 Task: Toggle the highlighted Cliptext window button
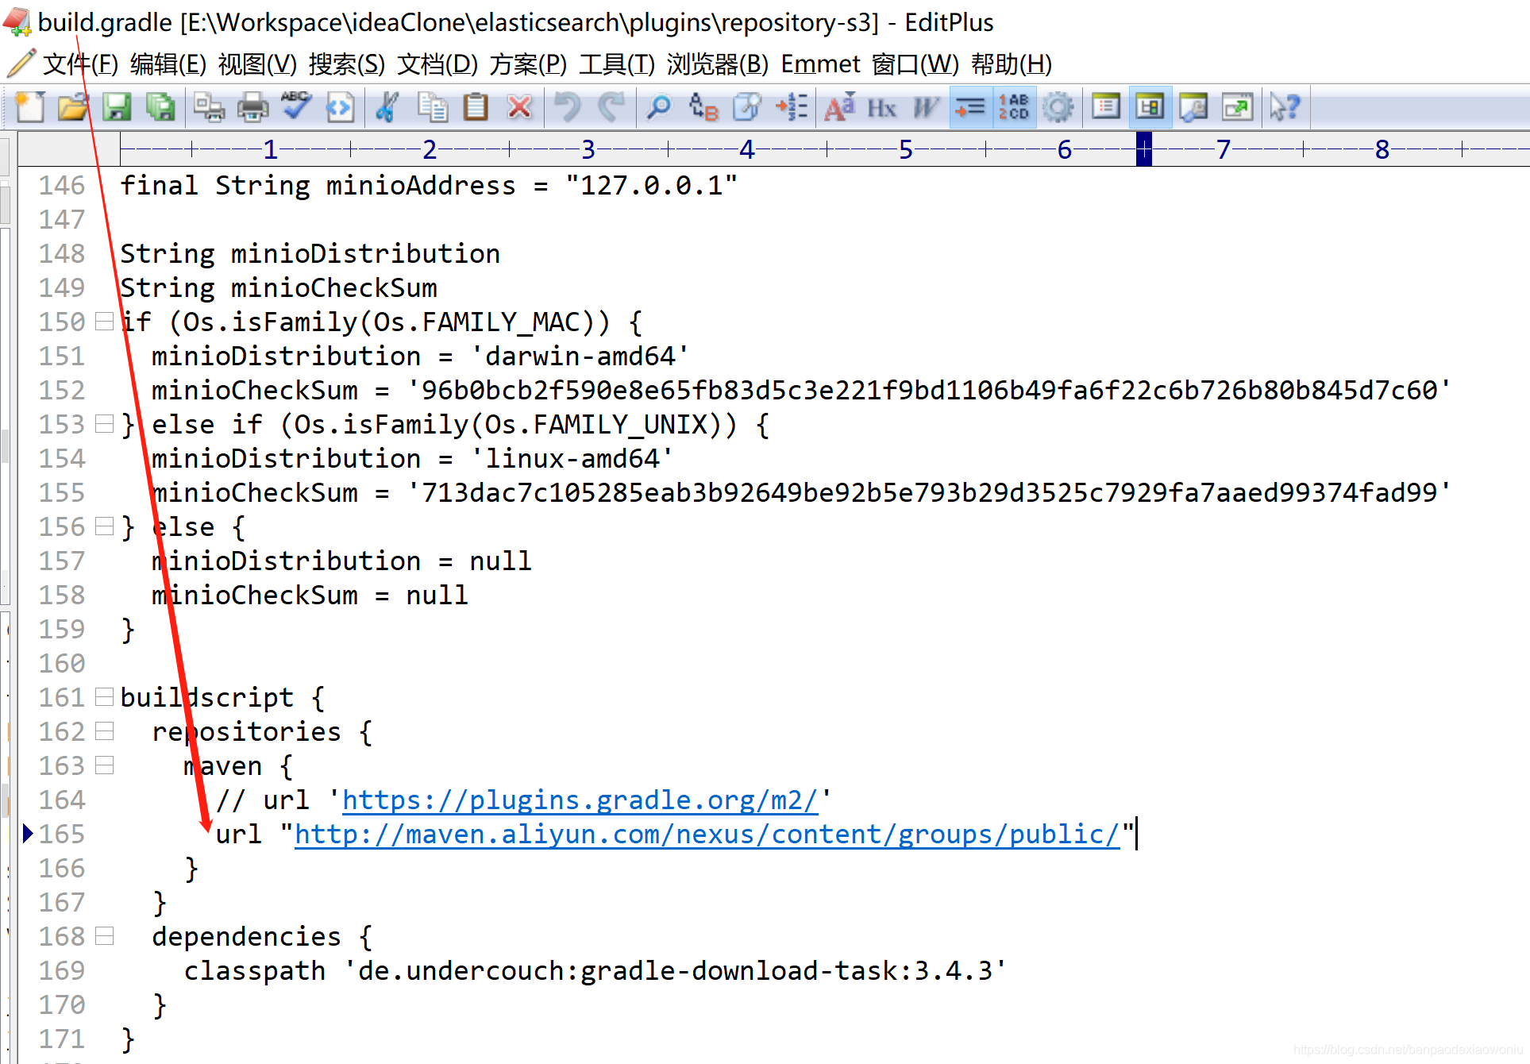[x=1150, y=107]
